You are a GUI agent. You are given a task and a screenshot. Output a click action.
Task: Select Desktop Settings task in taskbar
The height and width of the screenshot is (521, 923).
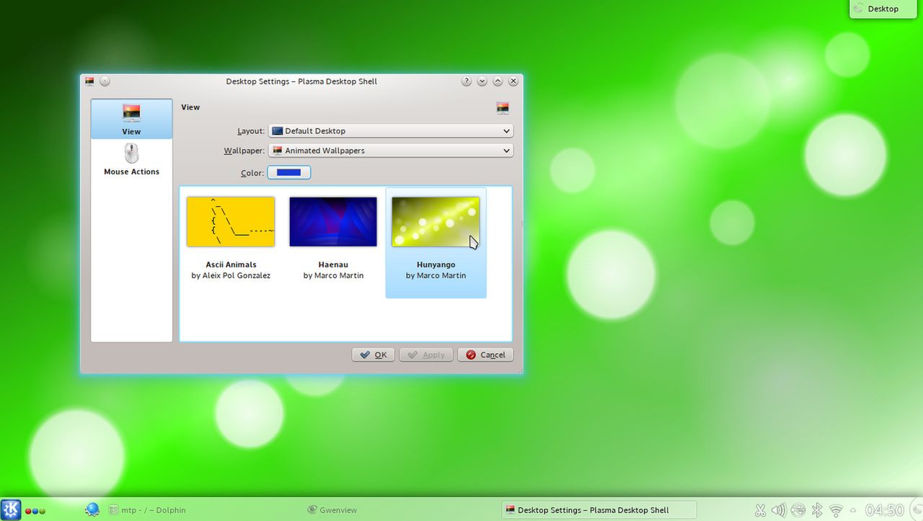(x=599, y=510)
